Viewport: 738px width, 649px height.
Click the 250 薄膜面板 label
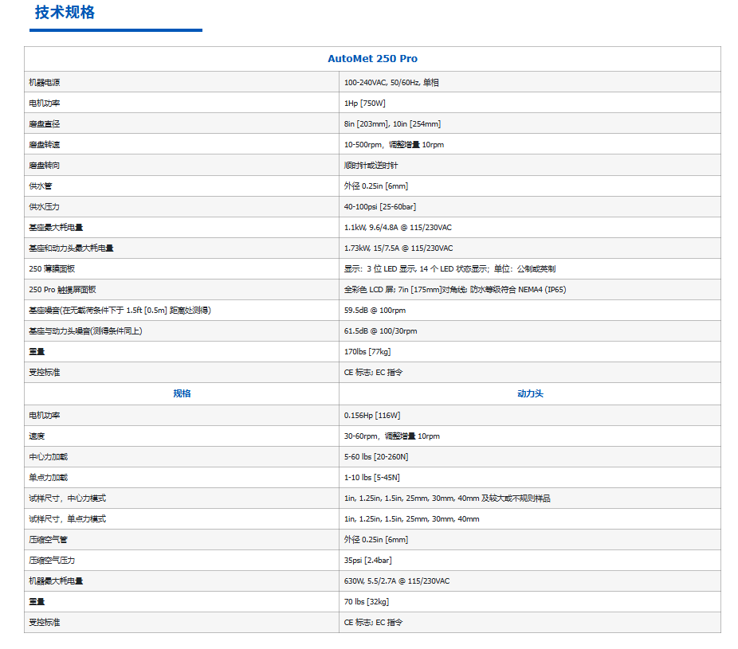coord(52,268)
